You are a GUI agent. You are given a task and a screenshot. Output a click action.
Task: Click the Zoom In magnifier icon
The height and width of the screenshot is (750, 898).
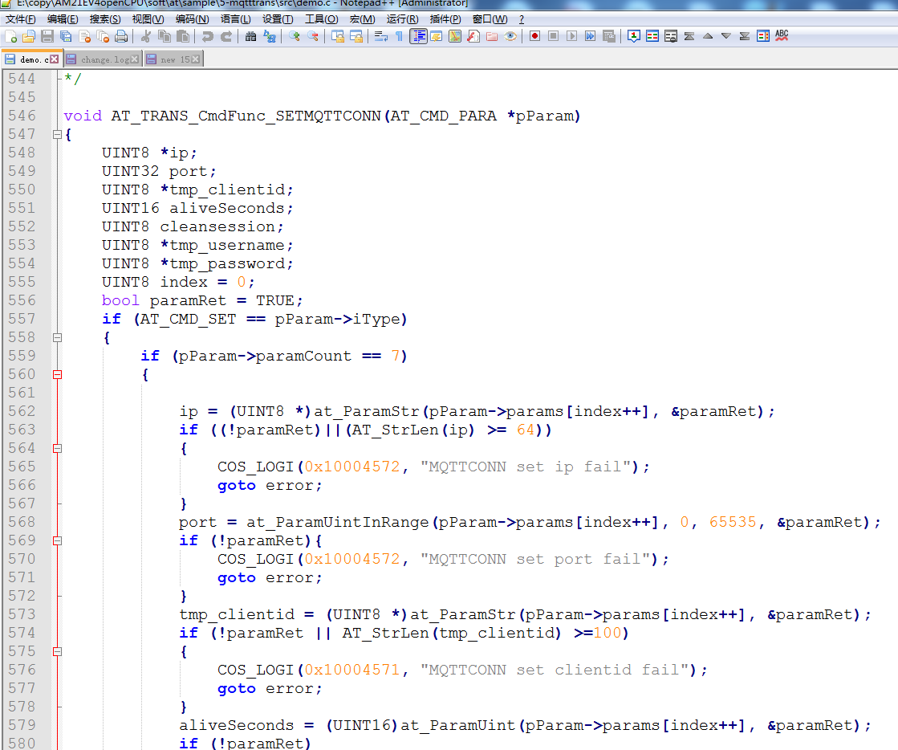tap(295, 36)
